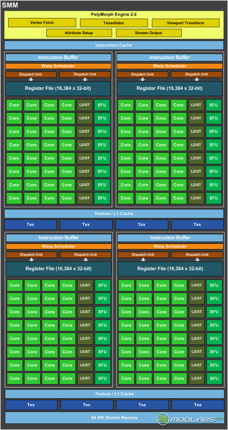Click the bottom-right Register File block
228x430 pixels.
[170, 269]
